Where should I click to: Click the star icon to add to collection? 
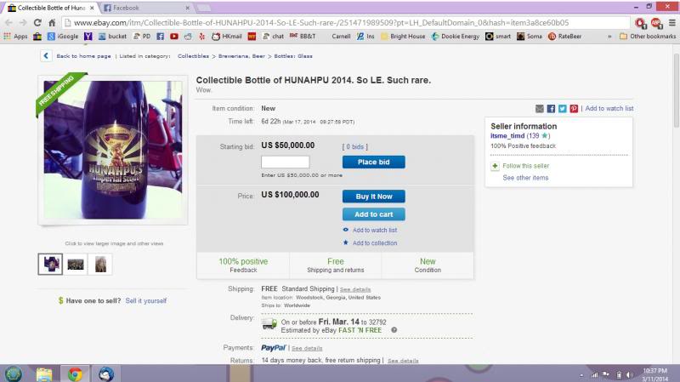(x=346, y=242)
